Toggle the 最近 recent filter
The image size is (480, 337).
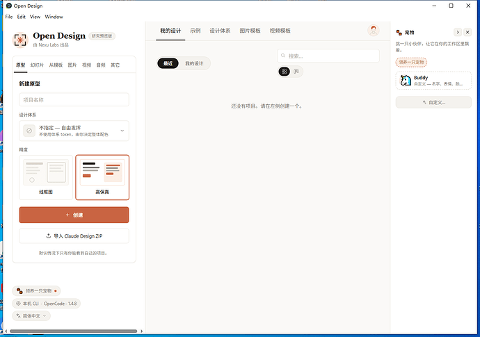(x=168, y=63)
